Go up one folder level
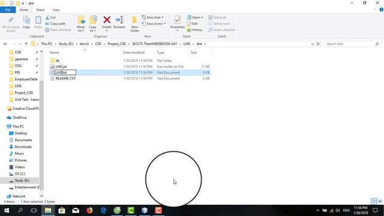The height and width of the screenshot is (216, 384). coord(26,44)
